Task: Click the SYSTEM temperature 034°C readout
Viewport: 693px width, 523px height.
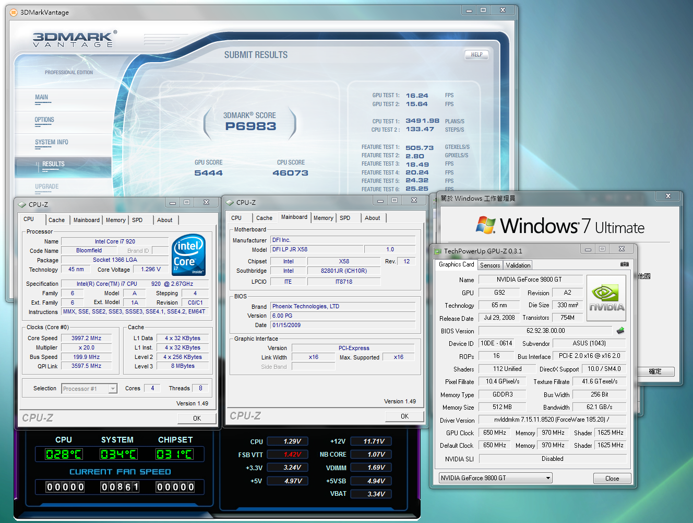Action: point(118,454)
